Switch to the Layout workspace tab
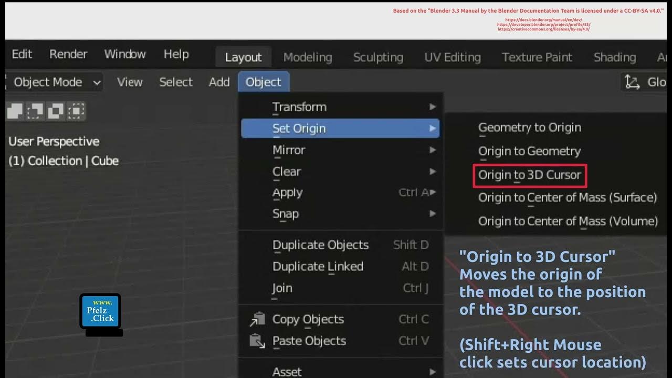672x378 pixels. 243,57
